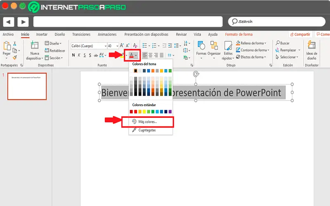Image resolution: width=330 pixels, height=206 pixels.
Task: Open the font size 40 dropdown
Action: pos(117,46)
